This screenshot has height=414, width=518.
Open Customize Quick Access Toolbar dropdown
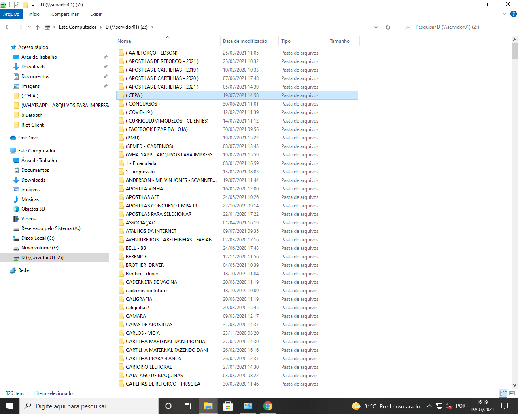[33, 5]
